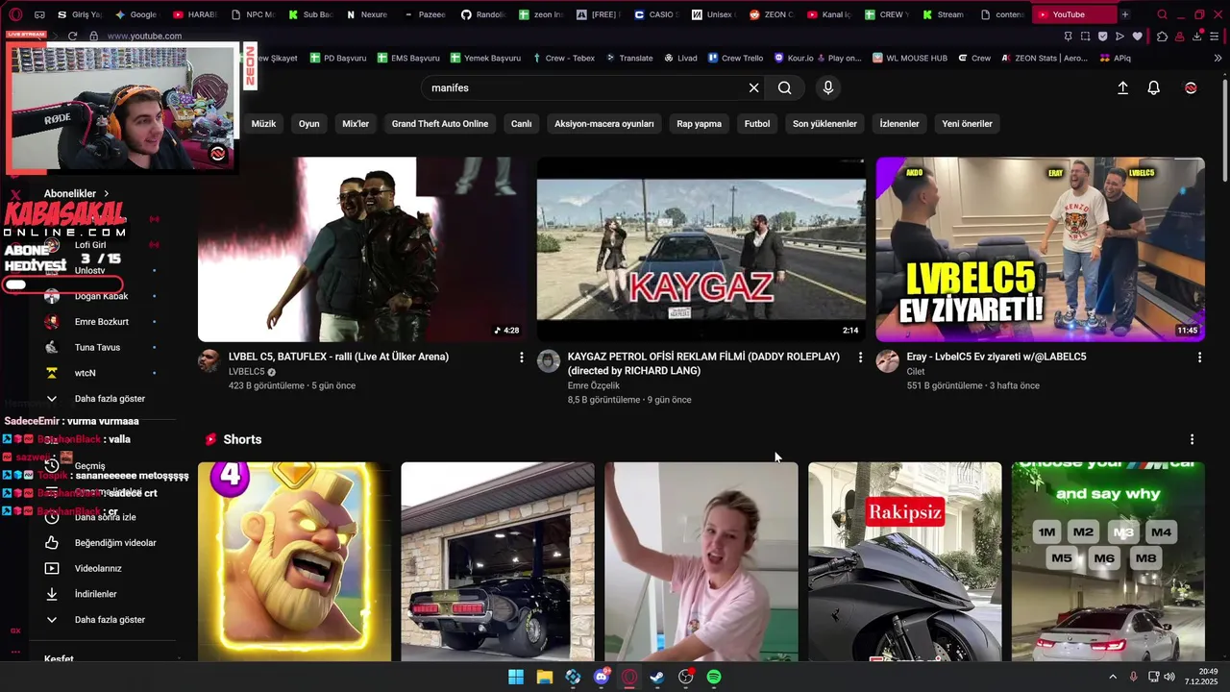1230x692 pixels.
Task: Open Windows Start menu
Action: [516, 677]
